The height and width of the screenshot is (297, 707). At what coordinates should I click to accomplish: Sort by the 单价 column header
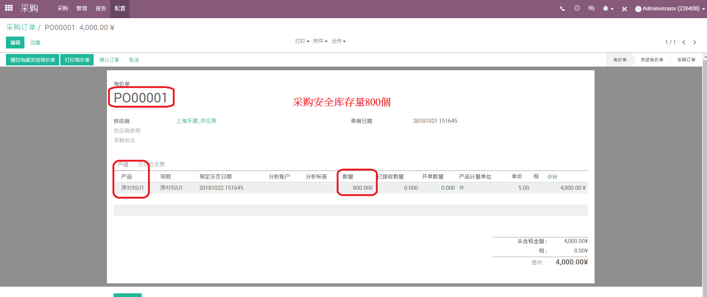[x=517, y=176]
